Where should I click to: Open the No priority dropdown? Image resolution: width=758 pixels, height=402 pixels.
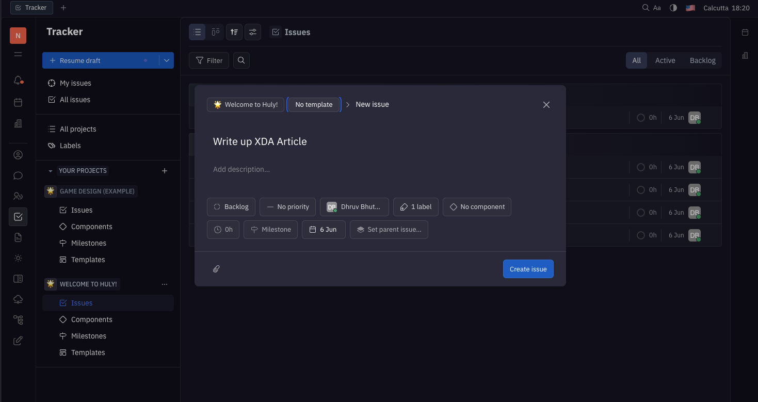point(287,207)
